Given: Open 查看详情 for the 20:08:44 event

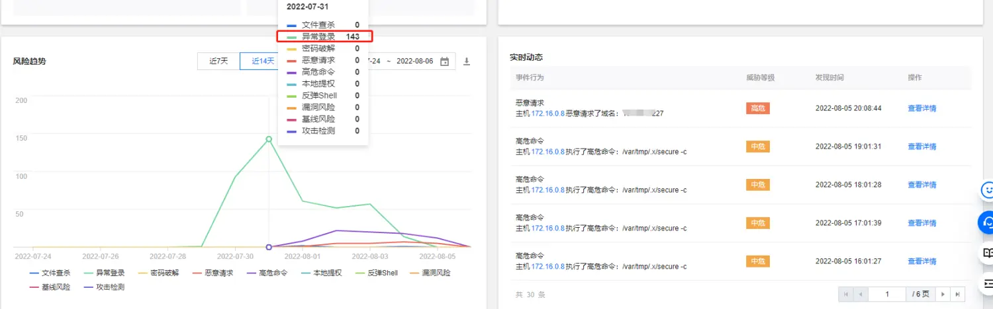Looking at the screenshot, I should point(922,108).
